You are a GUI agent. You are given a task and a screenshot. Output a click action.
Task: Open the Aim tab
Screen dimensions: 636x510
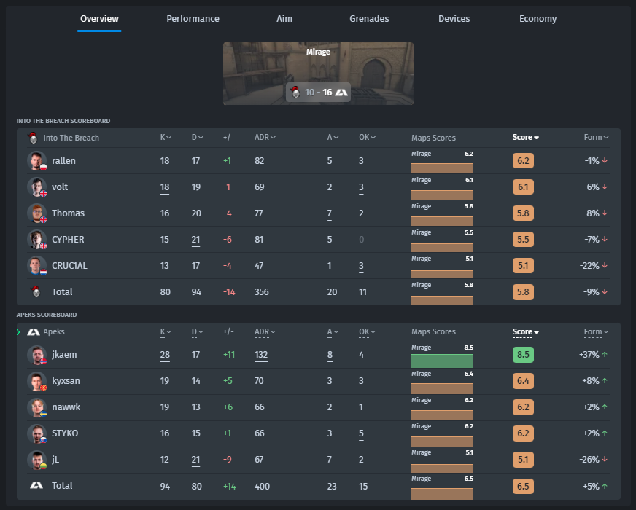284,19
